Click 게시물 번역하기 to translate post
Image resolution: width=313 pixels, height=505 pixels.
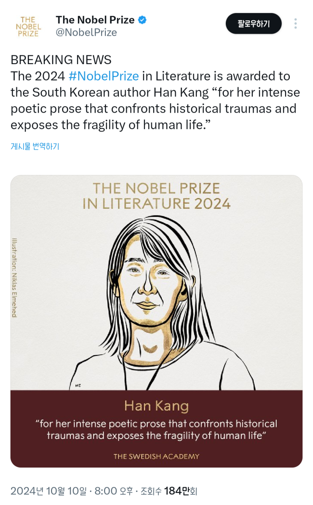pyautogui.click(x=35, y=146)
